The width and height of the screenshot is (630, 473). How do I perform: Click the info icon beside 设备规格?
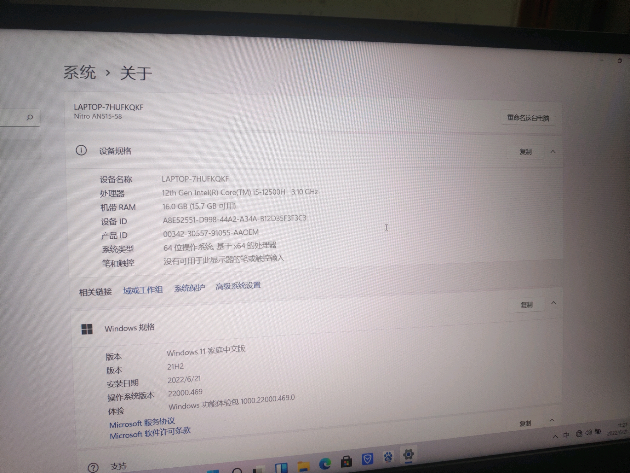(81, 150)
